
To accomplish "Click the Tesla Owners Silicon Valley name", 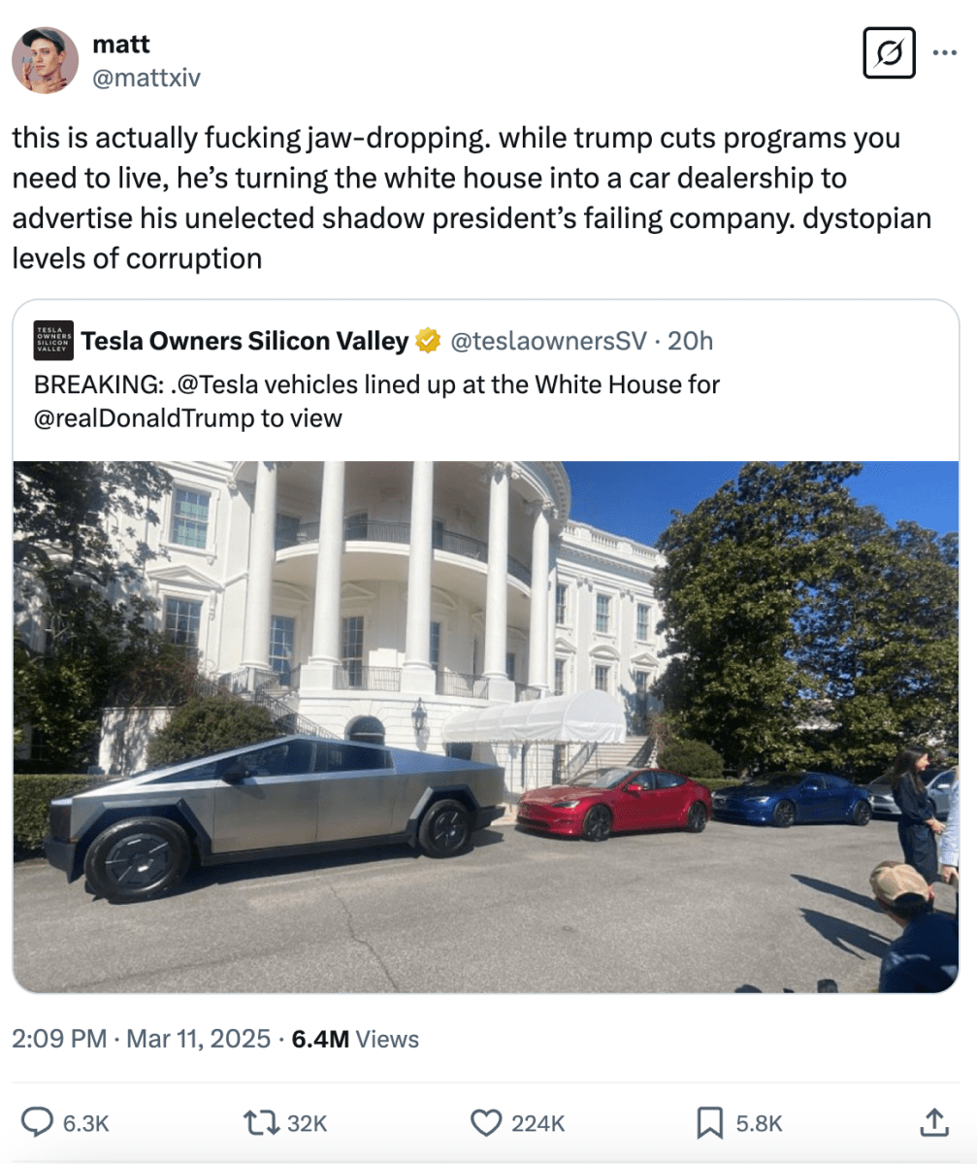I will click(x=244, y=341).
